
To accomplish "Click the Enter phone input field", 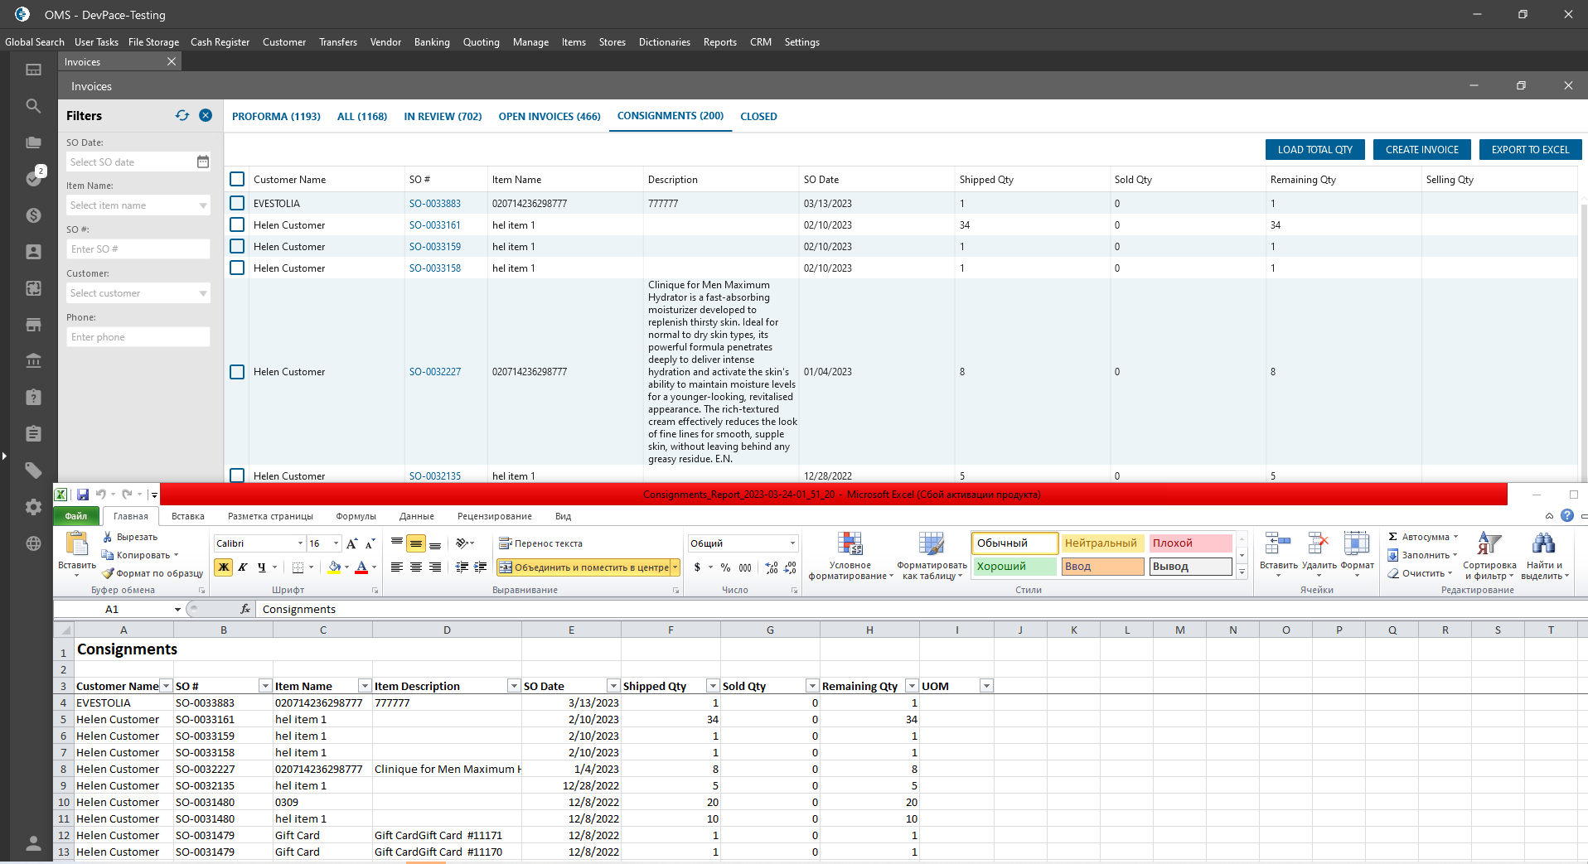I will tap(138, 337).
